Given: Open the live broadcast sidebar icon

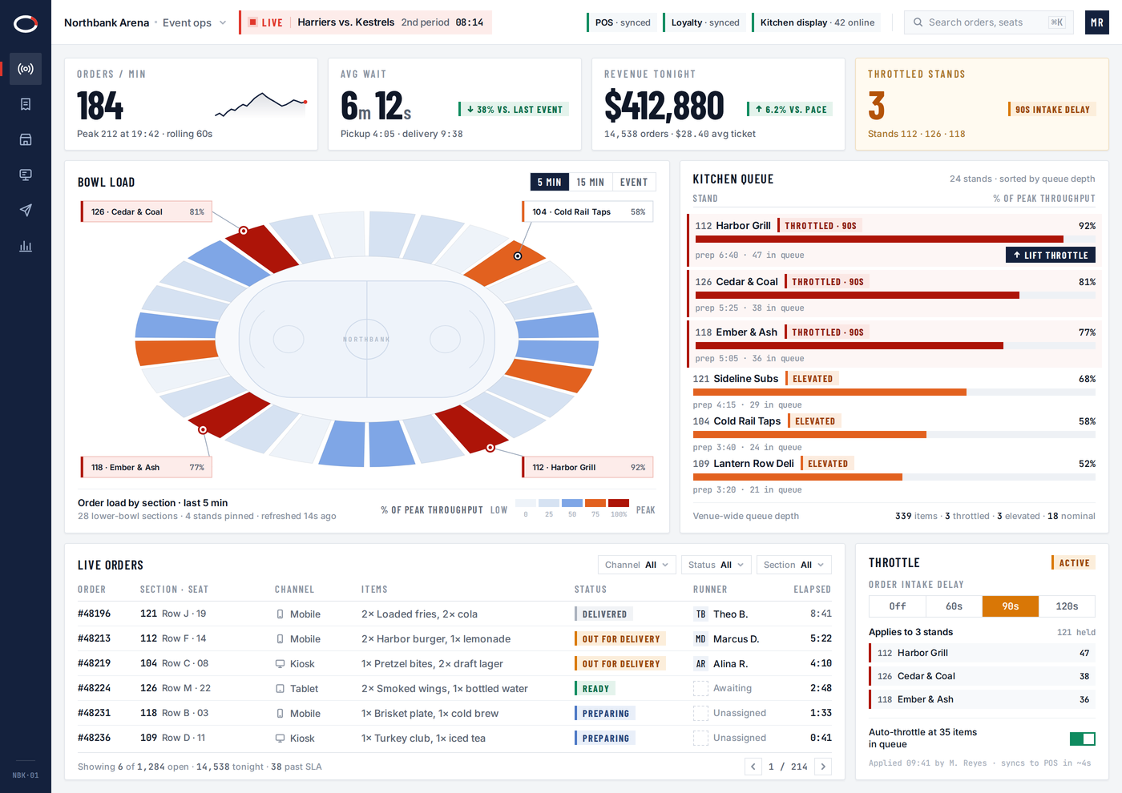Looking at the screenshot, I should coord(26,69).
